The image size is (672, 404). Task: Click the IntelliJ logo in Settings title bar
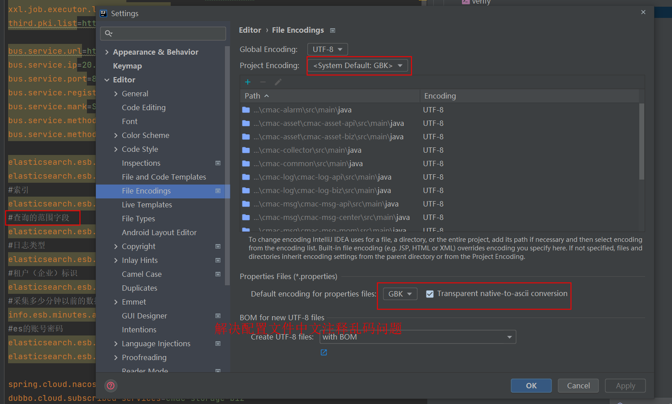(x=103, y=13)
